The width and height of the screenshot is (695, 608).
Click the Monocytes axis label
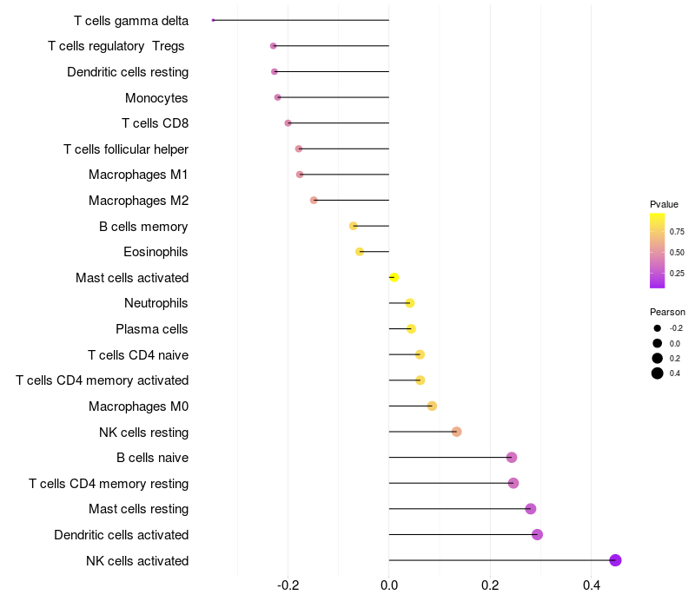[156, 98]
